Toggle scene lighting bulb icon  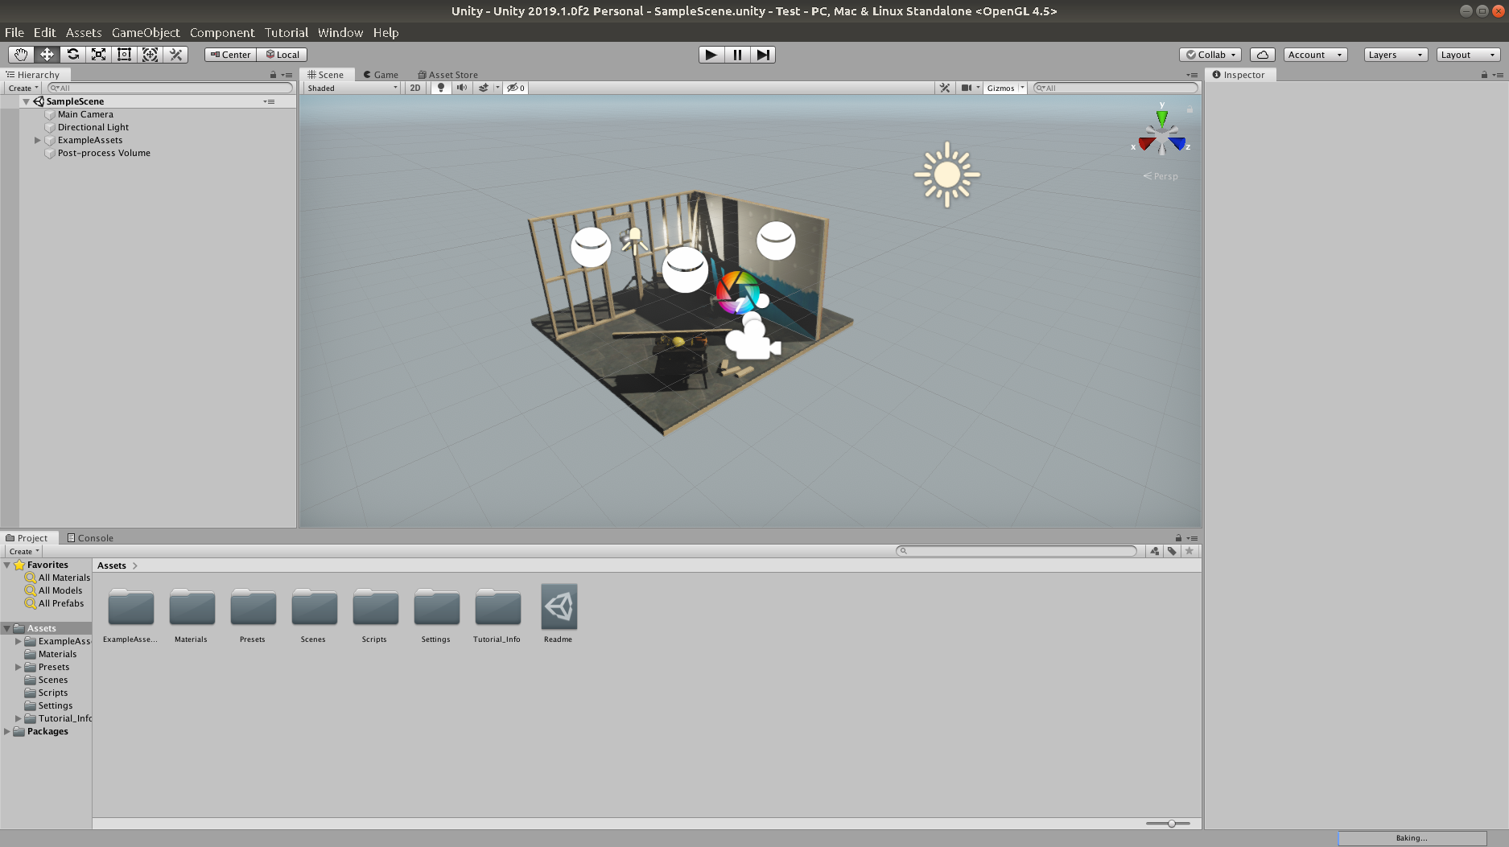[x=440, y=88]
